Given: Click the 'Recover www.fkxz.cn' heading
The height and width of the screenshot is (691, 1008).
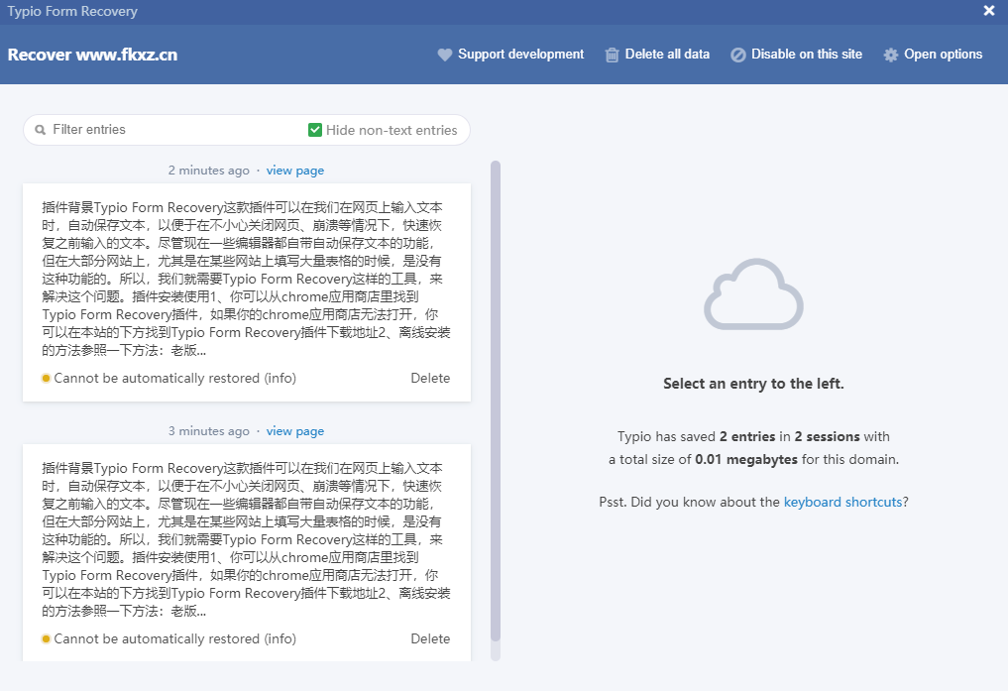Looking at the screenshot, I should click(92, 55).
